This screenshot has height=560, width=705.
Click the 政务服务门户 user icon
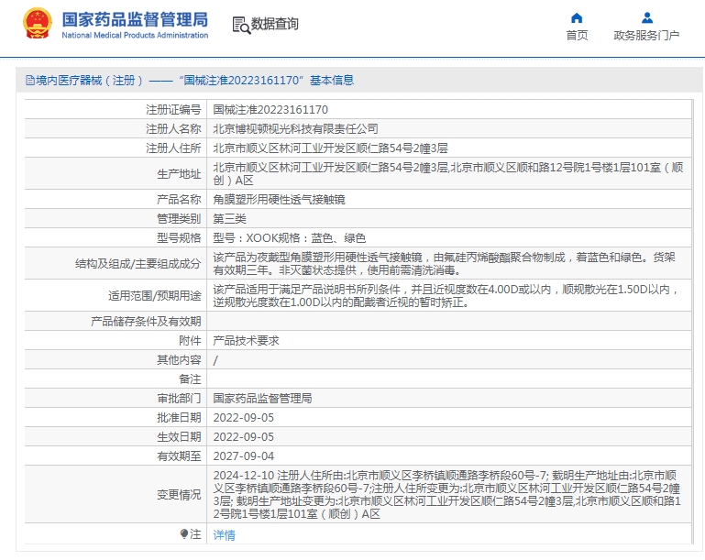click(x=647, y=18)
